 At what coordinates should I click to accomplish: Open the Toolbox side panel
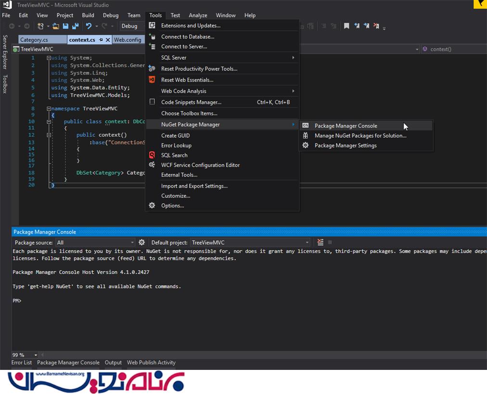5,84
